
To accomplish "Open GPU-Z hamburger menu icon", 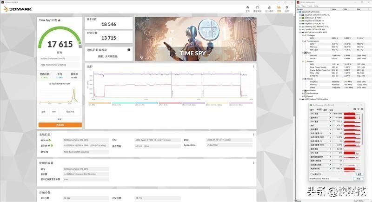I will pyautogui.click(x=362, y=109).
